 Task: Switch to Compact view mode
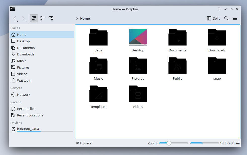[x=43, y=18]
